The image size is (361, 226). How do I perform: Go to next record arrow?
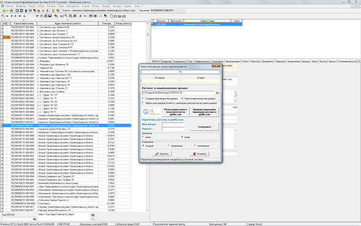point(15,16)
